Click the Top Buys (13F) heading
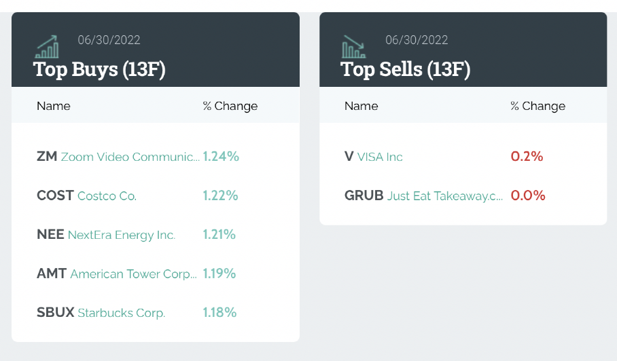This screenshot has width=617, height=361. click(x=100, y=69)
